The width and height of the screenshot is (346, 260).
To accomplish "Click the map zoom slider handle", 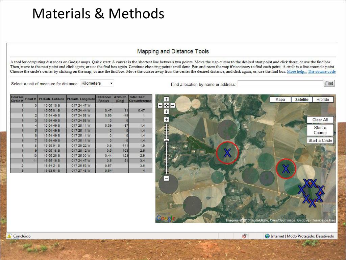I will coord(167,140).
